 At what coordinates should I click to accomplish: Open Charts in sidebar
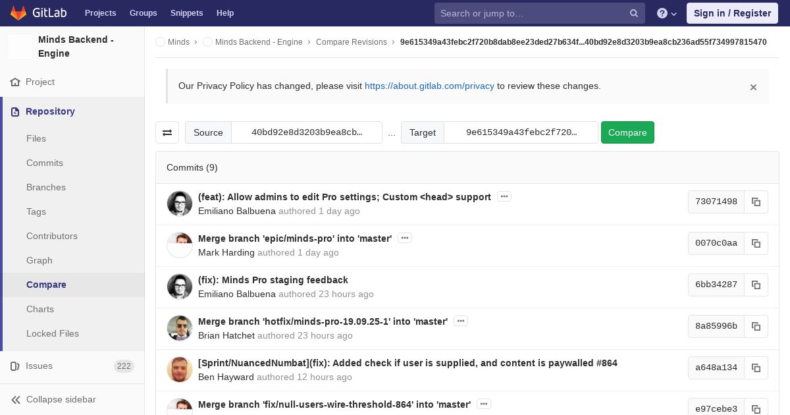point(40,309)
